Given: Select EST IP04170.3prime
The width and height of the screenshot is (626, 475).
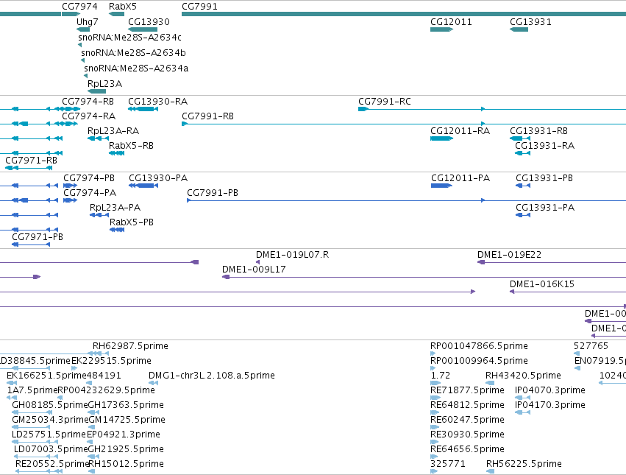Looking at the screenshot, I should (550, 404).
